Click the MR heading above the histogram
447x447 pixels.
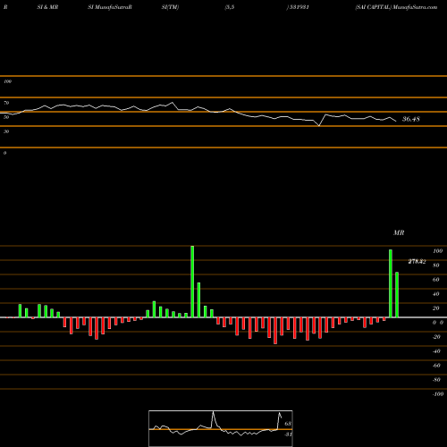399,232
